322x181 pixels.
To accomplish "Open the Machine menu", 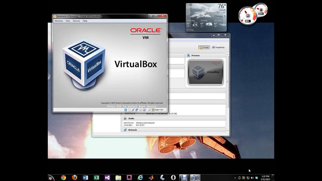I will (59, 21).
